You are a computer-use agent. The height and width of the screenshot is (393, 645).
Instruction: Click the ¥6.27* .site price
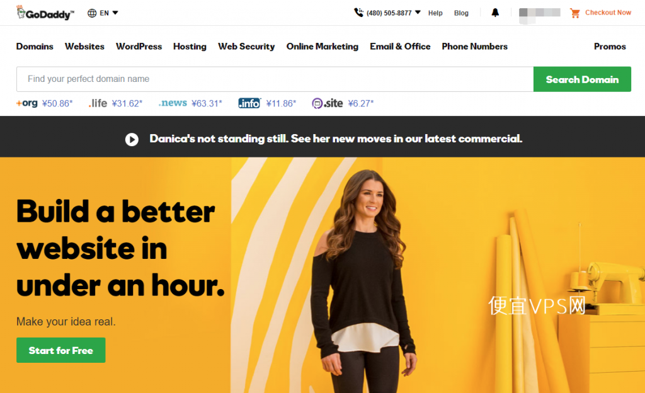point(361,103)
